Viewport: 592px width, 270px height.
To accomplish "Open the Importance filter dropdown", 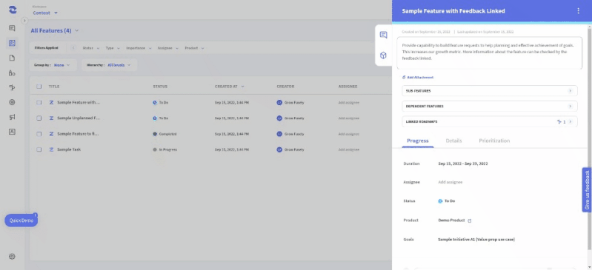I will (139, 48).
